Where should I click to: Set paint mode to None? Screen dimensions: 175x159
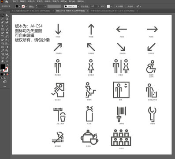(7, 74)
